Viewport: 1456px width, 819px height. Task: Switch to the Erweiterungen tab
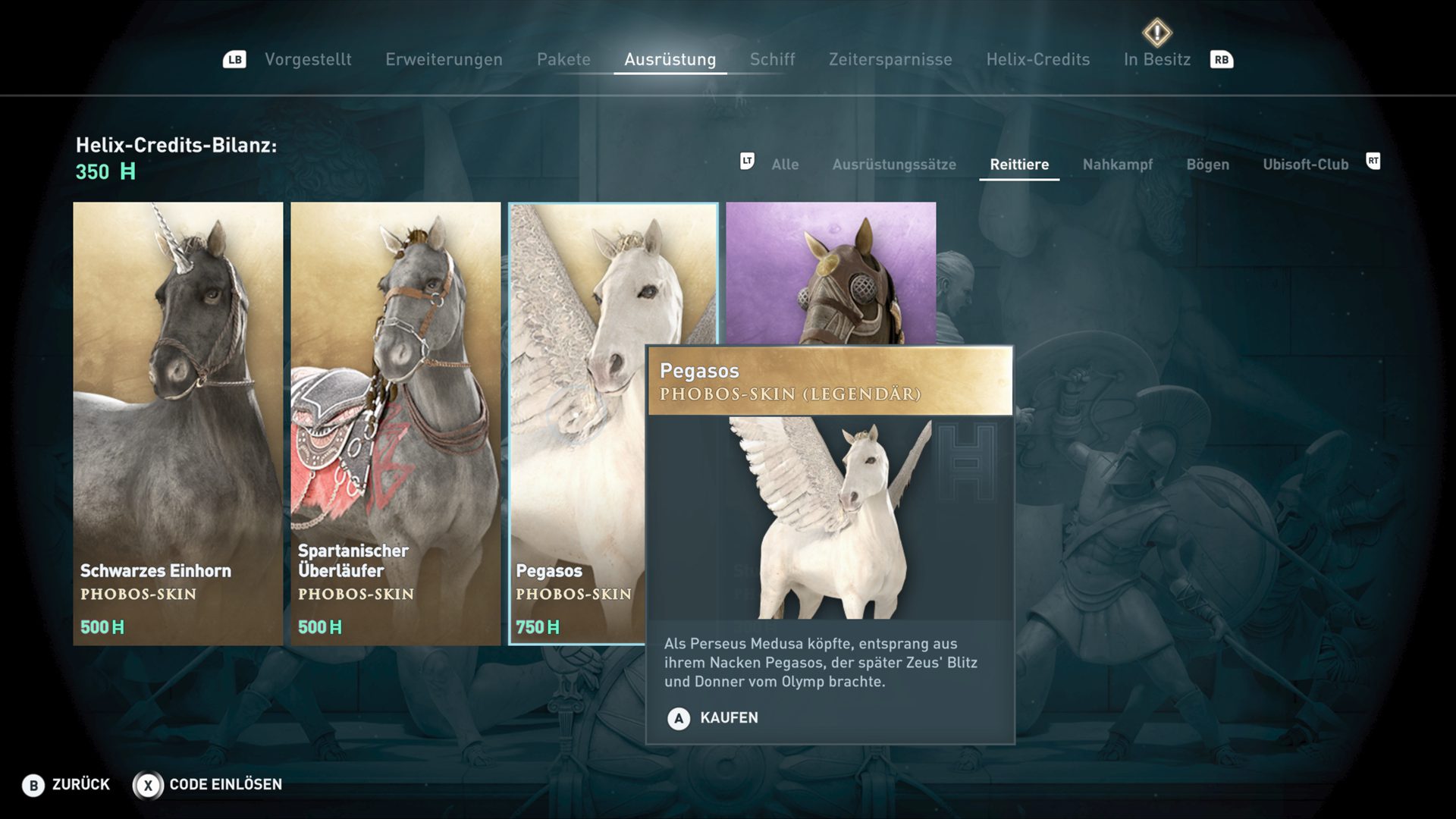click(444, 59)
